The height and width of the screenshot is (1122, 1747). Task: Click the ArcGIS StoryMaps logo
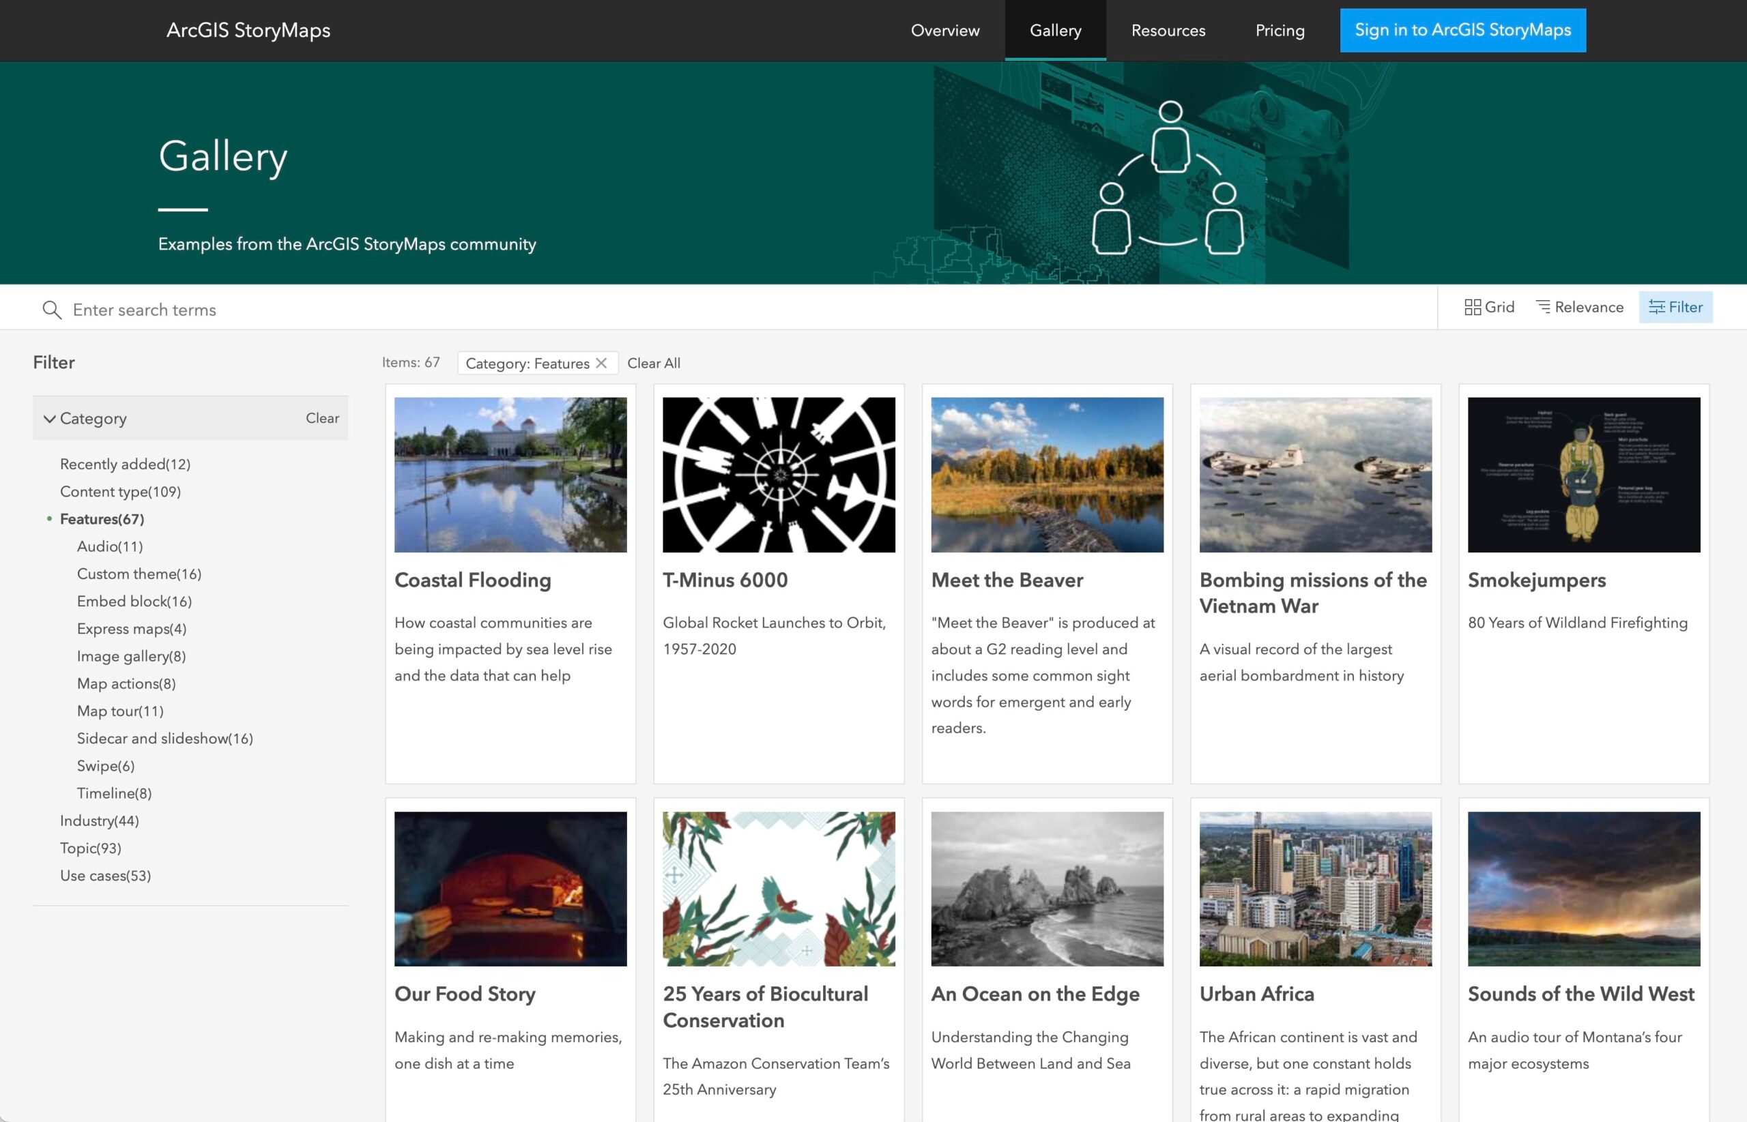pyautogui.click(x=249, y=30)
